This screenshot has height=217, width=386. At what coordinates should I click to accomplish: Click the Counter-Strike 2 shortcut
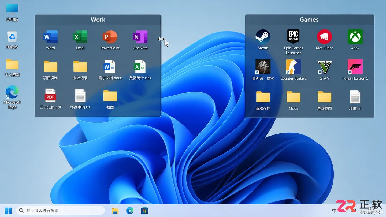(x=294, y=67)
